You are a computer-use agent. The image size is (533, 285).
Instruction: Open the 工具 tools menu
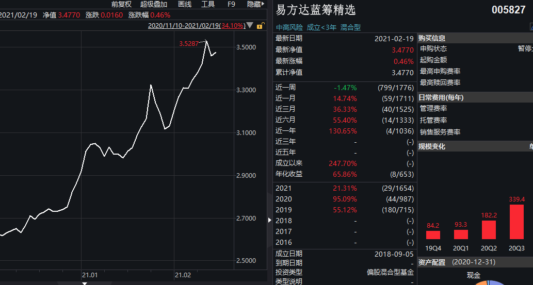tap(208, 4)
